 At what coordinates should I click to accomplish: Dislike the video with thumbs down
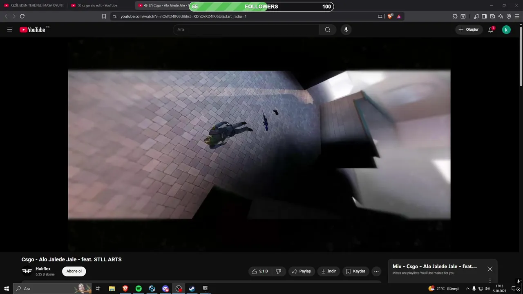coord(279,271)
